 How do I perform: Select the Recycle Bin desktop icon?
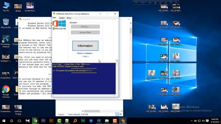pyautogui.click(x=6, y=23)
